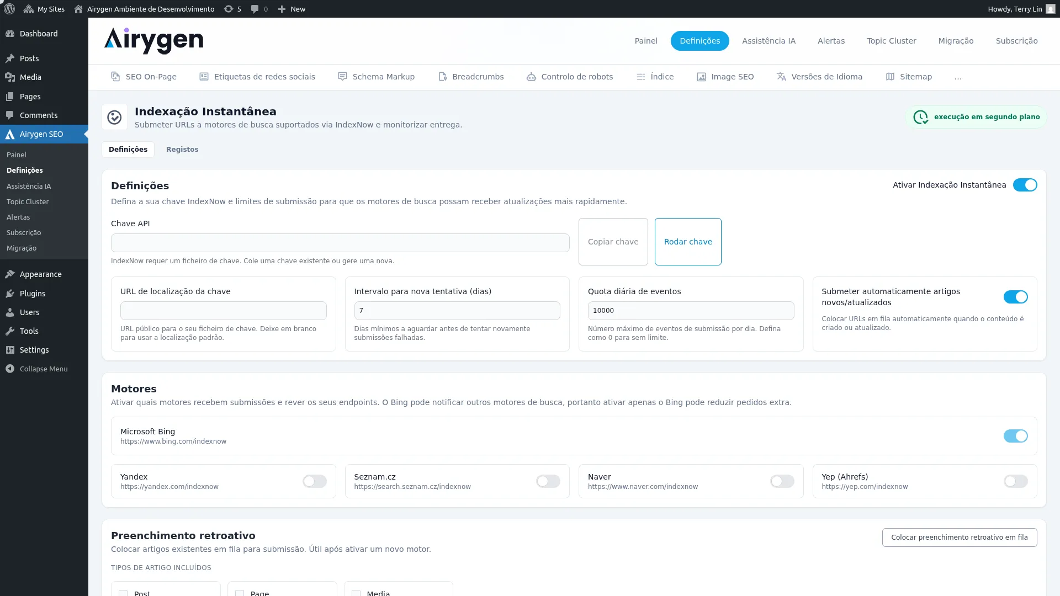Click the Copiar chave button

point(613,242)
